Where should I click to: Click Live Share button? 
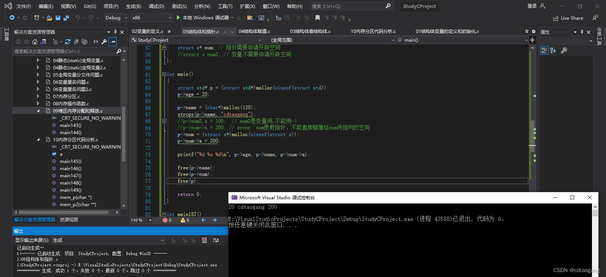[x=568, y=18]
